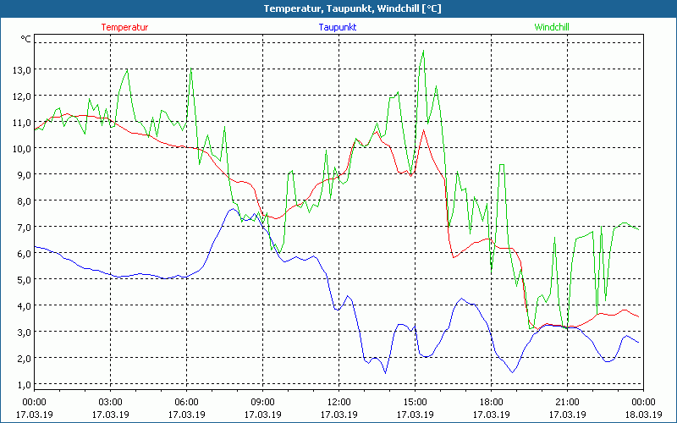
Task: Click the 12:00 time axis marker
Action: [338, 402]
